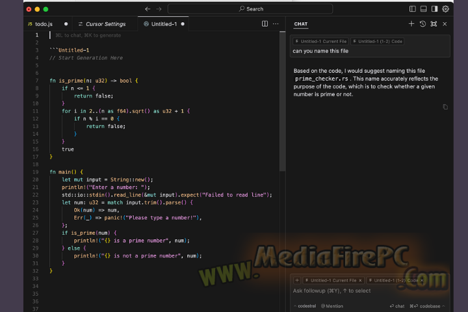Copy the chat response with copy icon
Screen dimensions: 468x312
click(x=445, y=107)
